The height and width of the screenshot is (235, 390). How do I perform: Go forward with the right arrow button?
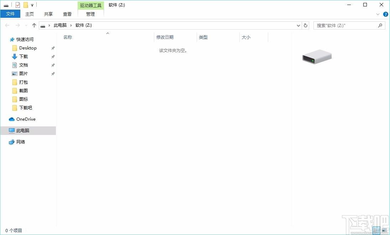click(x=18, y=25)
